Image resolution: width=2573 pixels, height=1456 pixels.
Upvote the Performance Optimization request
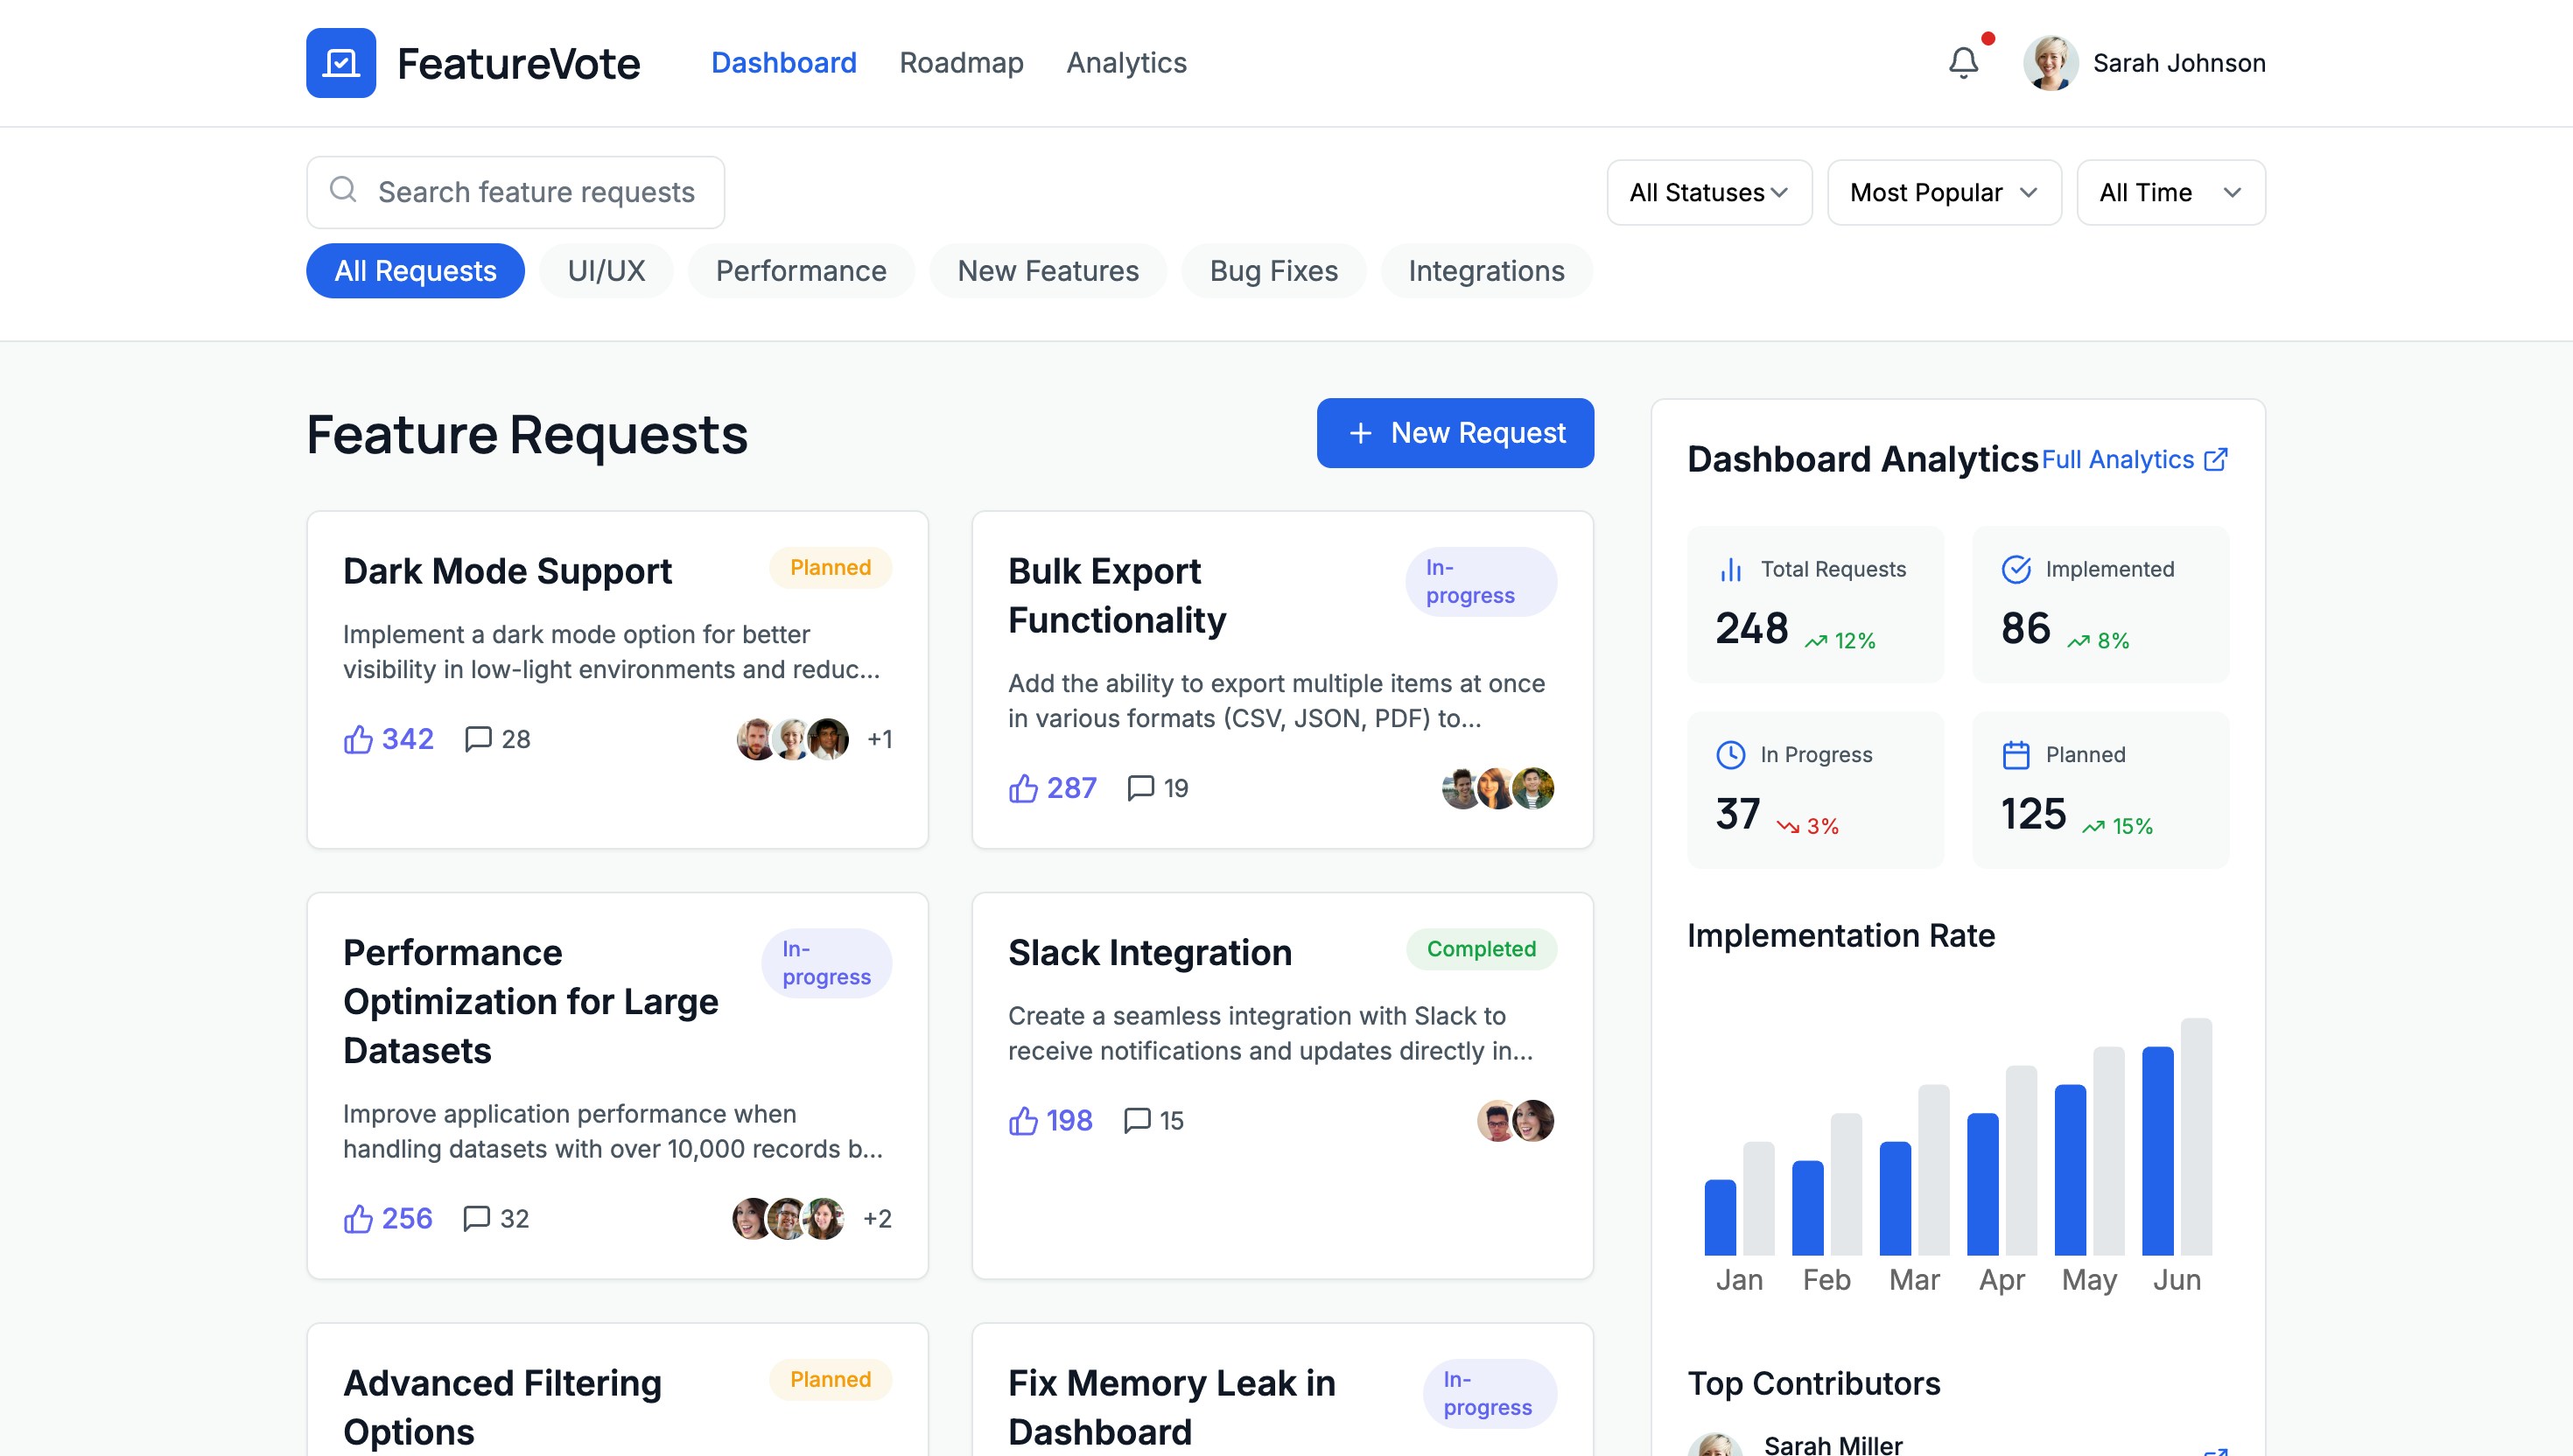click(358, 1218)
